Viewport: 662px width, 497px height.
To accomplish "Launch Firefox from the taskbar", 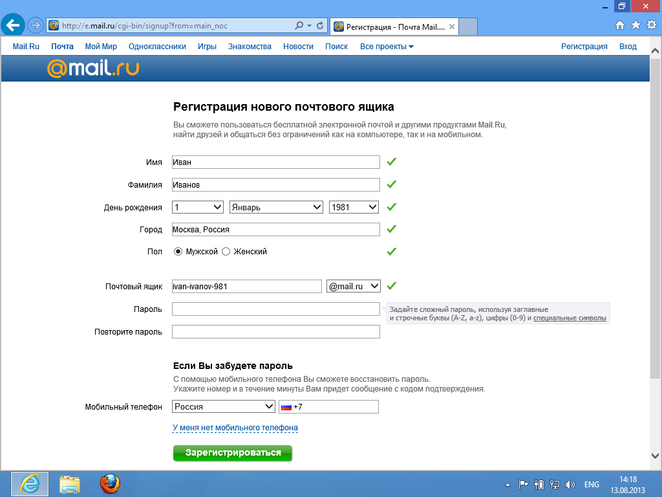I will (110, 483).
